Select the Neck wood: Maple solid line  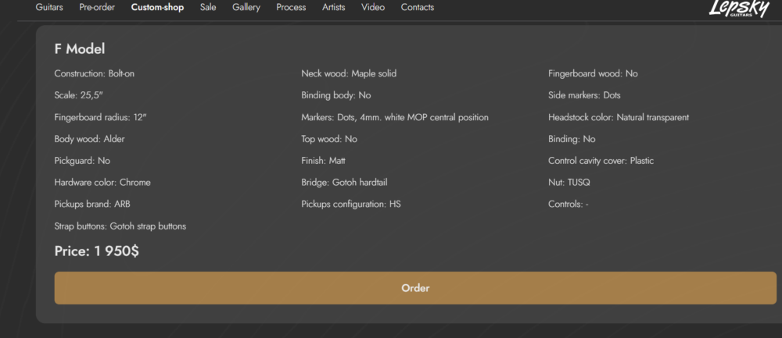coord(349,73)
